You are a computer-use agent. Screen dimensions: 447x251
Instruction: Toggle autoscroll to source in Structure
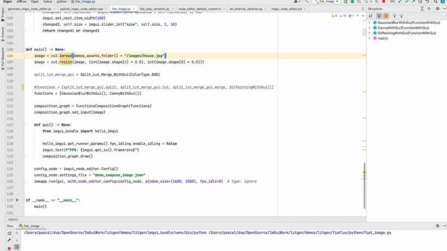pyautogui.click(x=395, y=16)
